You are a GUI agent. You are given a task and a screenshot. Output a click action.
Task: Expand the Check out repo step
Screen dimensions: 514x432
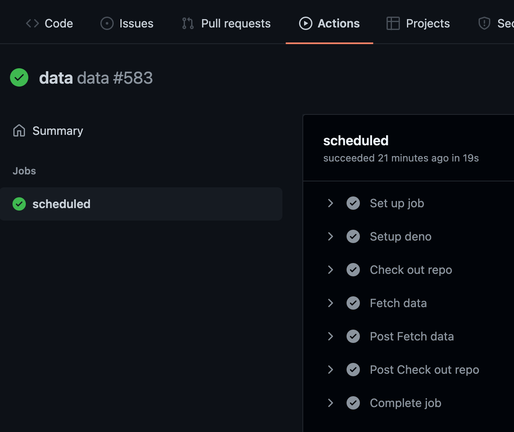coord(331,270)
